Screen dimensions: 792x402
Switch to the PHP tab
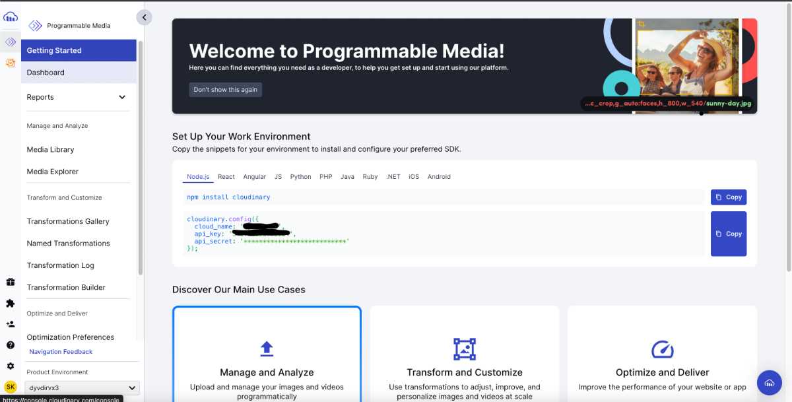326,177
